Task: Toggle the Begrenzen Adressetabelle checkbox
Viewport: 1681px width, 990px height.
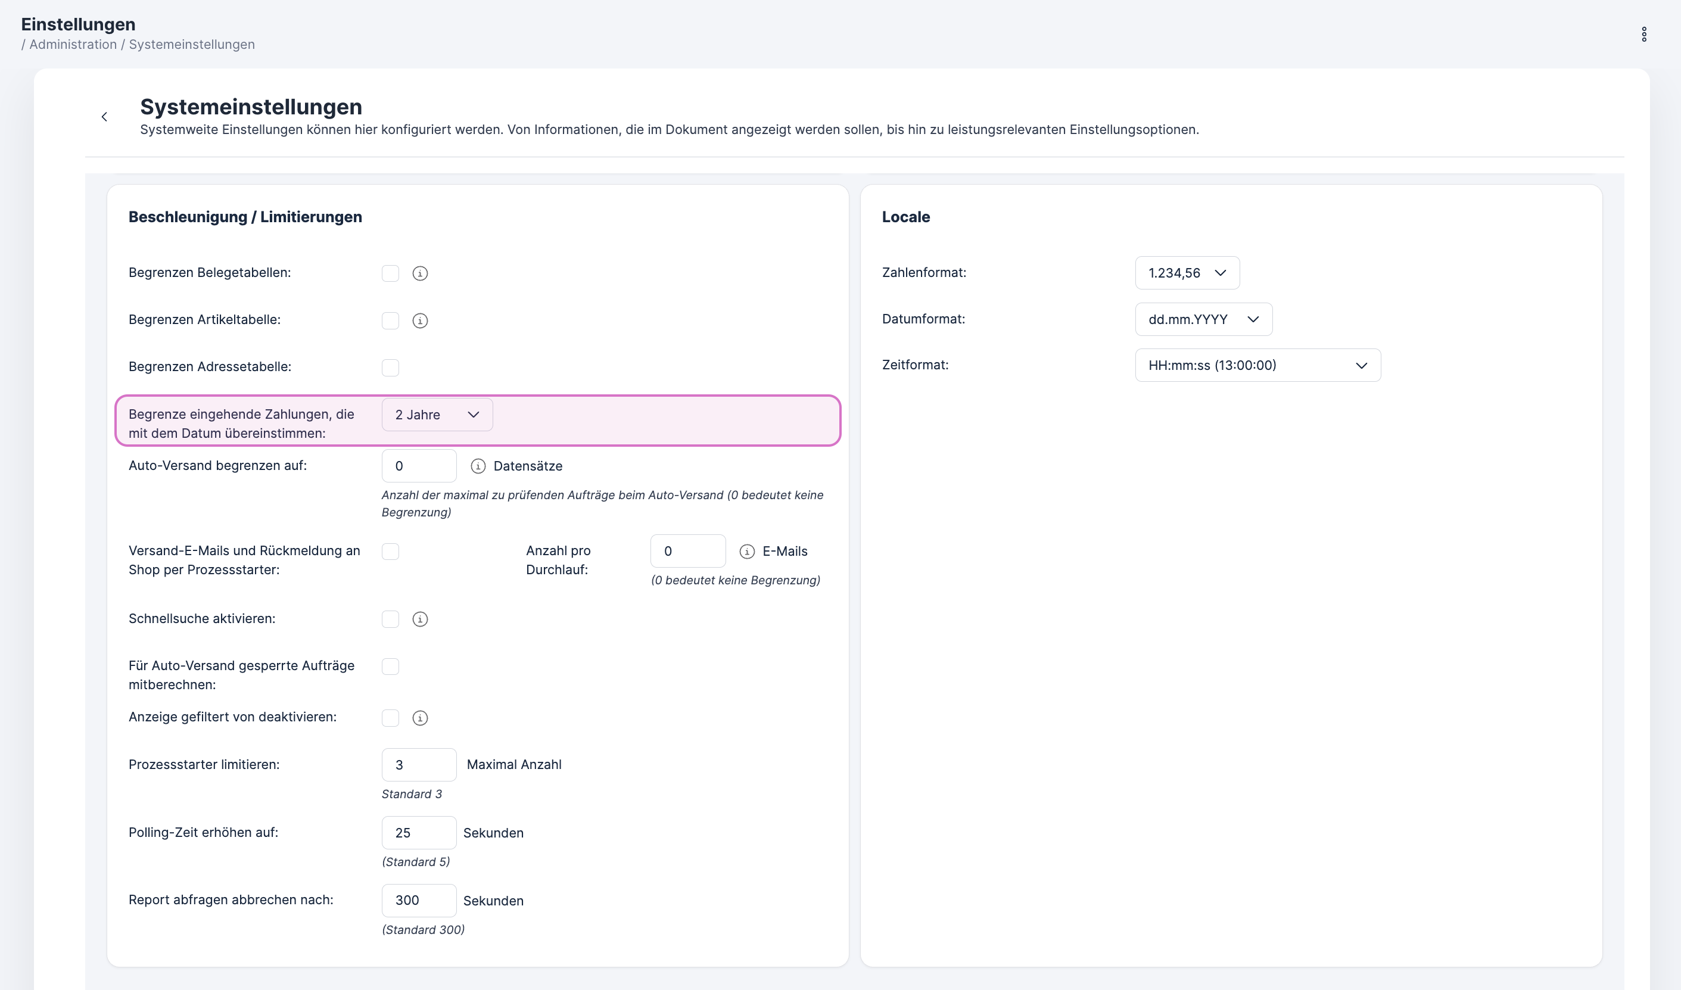Action: pos(390,368)
